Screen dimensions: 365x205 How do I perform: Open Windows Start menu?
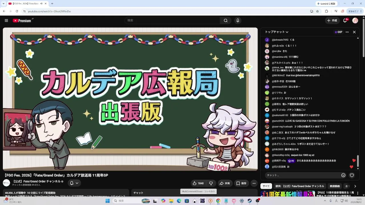(x=108, y=201)
